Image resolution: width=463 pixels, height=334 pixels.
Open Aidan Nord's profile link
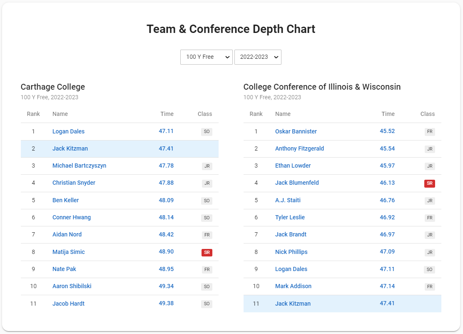[67, 235]
